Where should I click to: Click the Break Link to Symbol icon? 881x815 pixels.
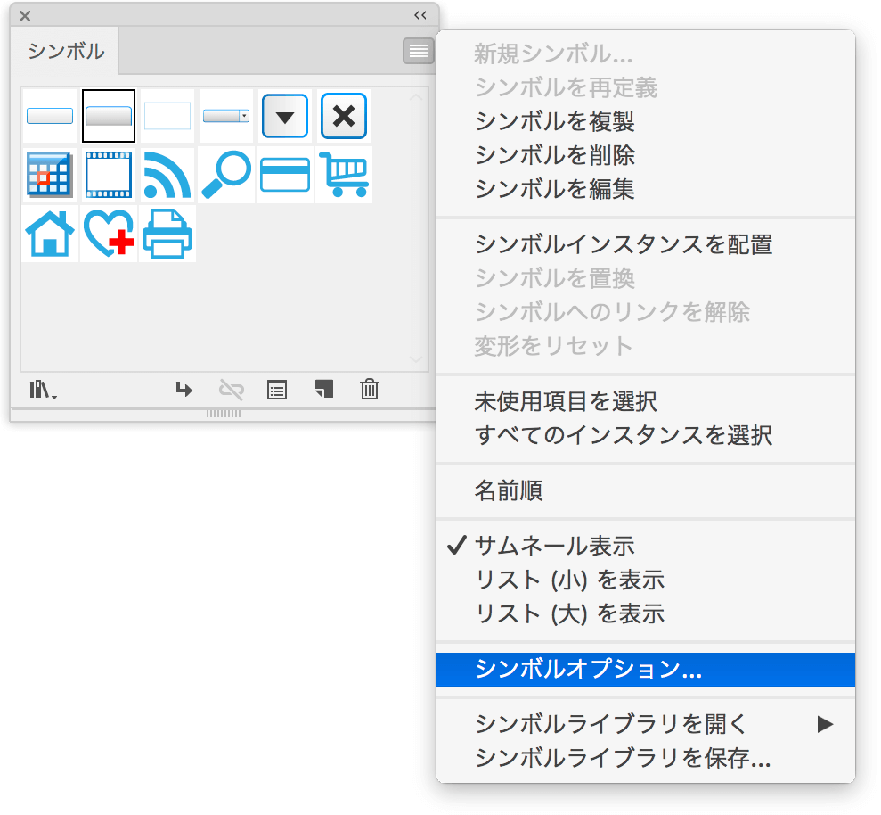click(231, 389)
